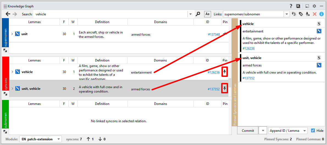
Task: Click the red X remove icon
Action: pyautogui.click(x=315, y=14)
